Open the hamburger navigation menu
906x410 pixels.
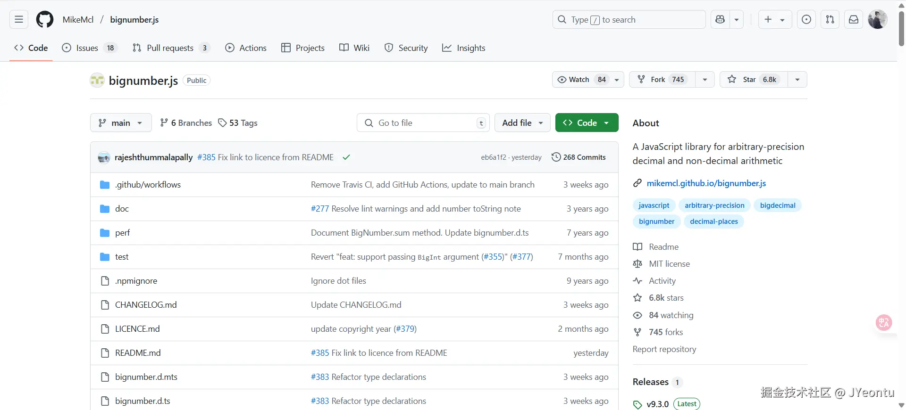pyautogui.click(x=19, y=19)
